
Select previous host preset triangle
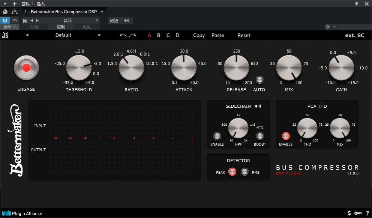32,20
